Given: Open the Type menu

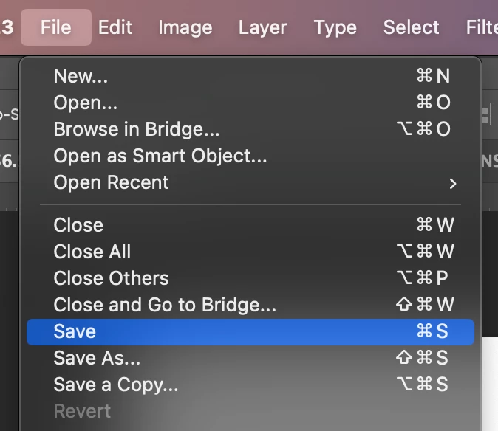Looking at the screenshot, I should [x=335, y=28].
